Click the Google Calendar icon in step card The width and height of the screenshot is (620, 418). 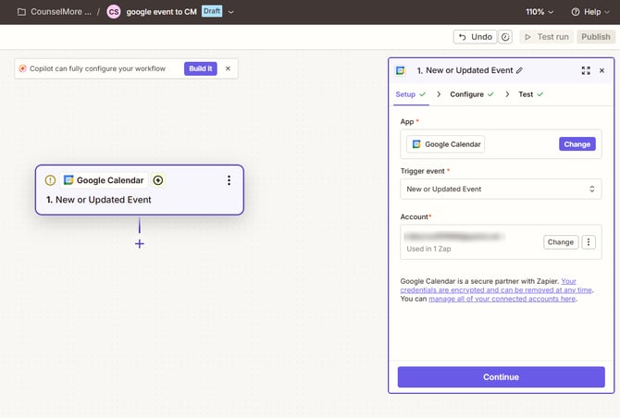click(x=68, y=180)
